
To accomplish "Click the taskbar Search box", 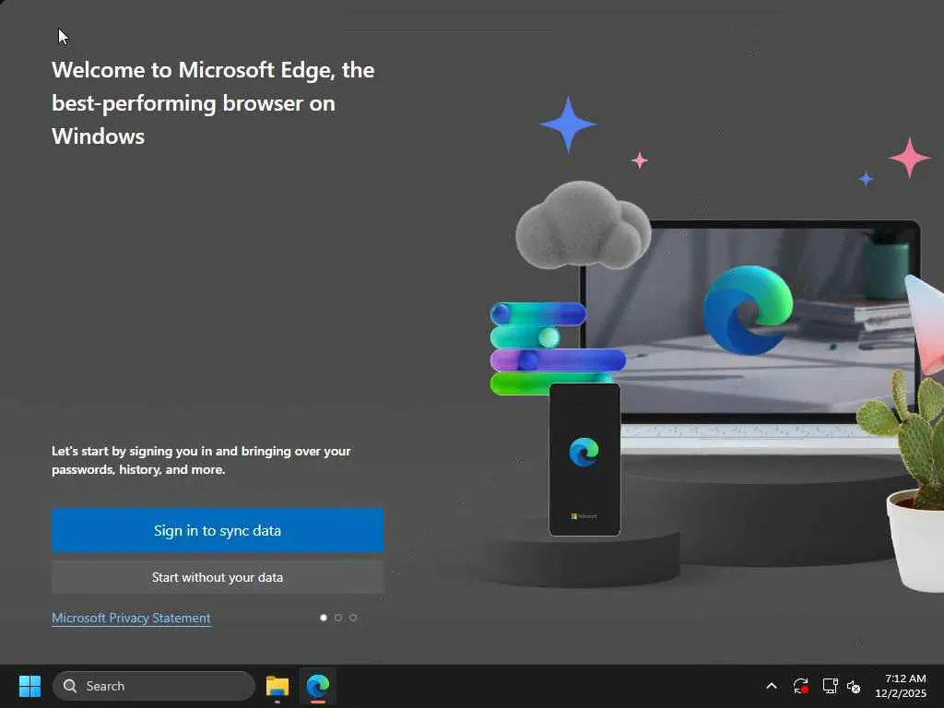I will click(x=154, y=686).
